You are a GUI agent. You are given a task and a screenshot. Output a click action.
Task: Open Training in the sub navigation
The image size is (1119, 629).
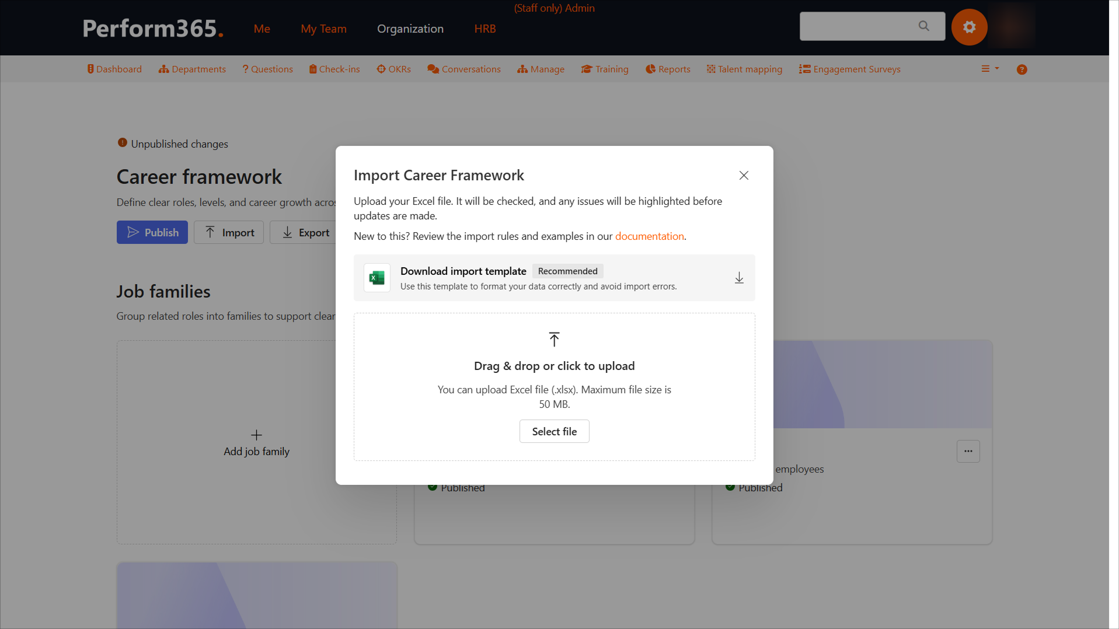[x=605, y=69]
